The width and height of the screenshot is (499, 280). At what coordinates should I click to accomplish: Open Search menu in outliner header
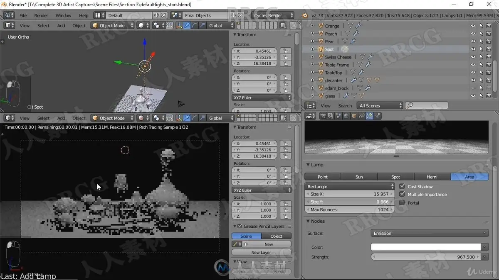345,106
